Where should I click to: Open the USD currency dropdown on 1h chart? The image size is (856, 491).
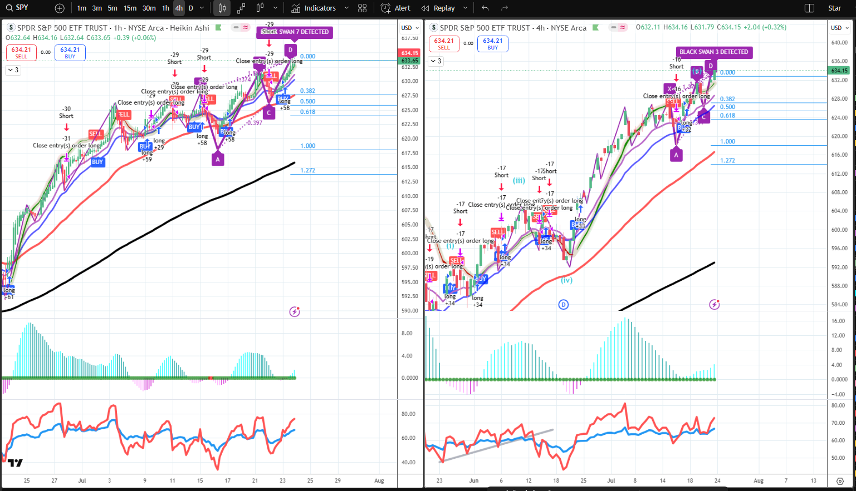click(x=410, y=28)
